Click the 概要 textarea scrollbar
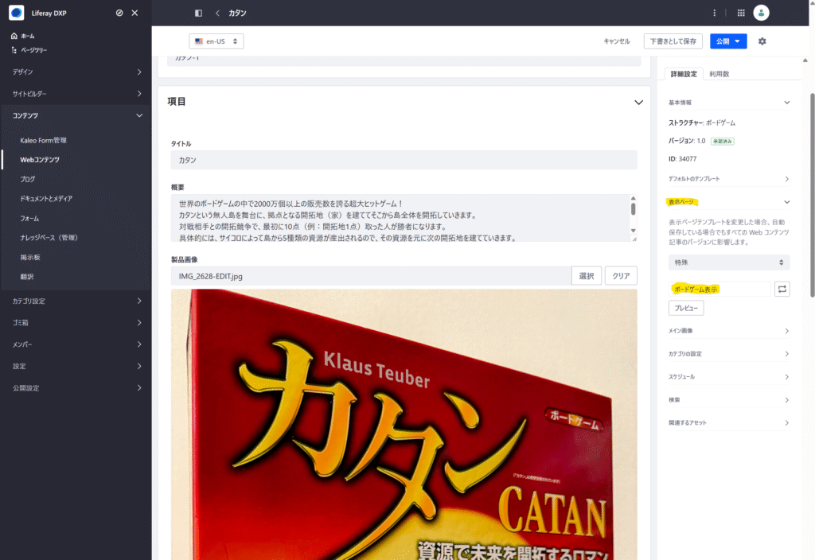815x560 pixels. [x=633, y=209]
